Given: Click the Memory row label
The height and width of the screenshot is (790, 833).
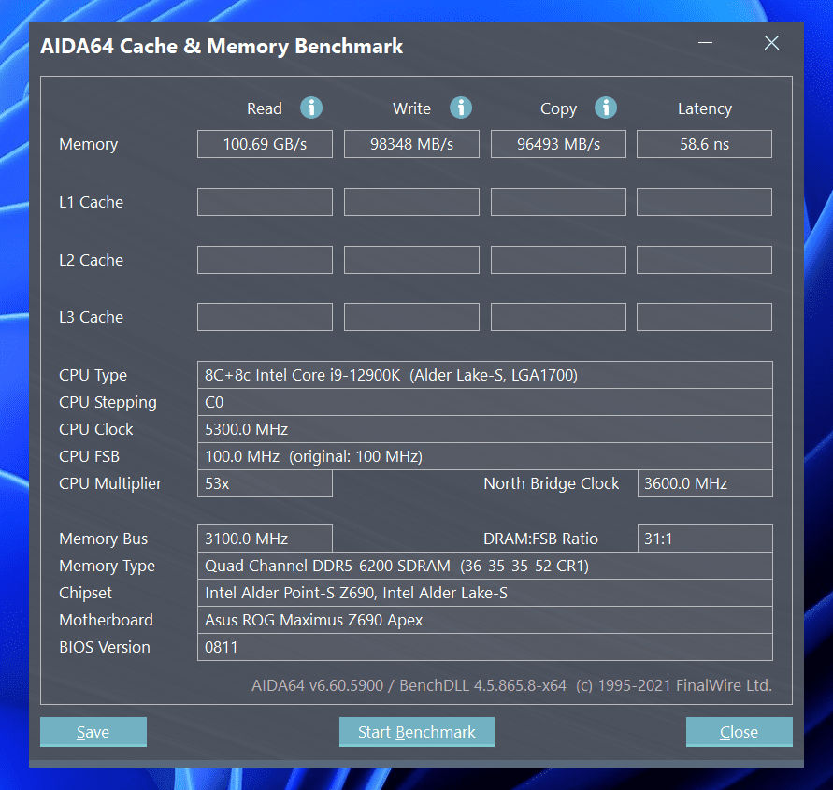Looking at the screenshot, I should point(88,145).
